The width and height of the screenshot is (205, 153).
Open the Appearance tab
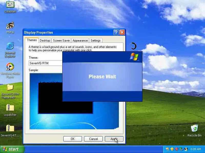tap(80, 41)
